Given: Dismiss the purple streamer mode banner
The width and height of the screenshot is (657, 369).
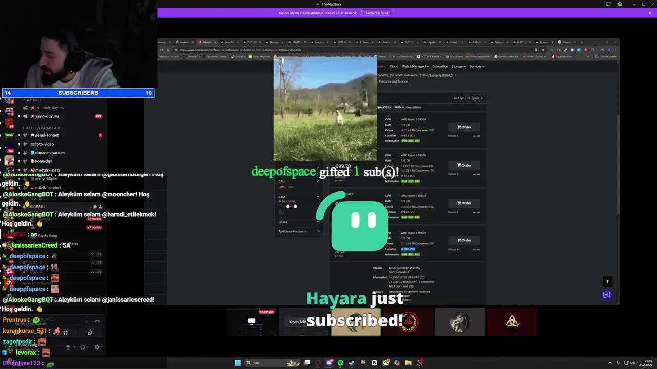Looking at the screenshot, I should 650,13.
